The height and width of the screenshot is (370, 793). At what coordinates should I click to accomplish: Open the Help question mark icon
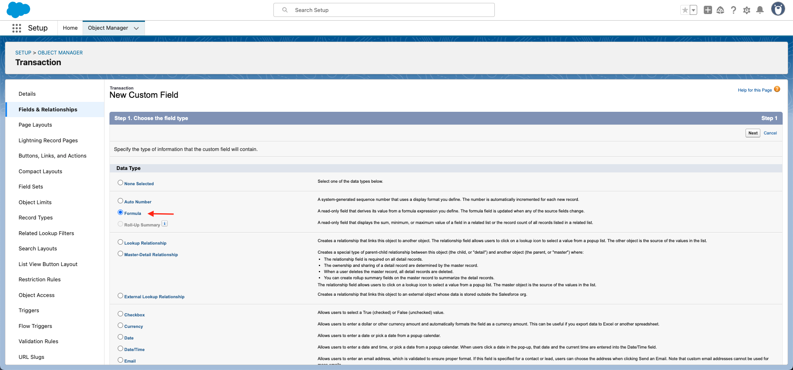[x=734, y=10]
